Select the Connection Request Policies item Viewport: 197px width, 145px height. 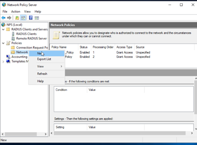(32, 47)
